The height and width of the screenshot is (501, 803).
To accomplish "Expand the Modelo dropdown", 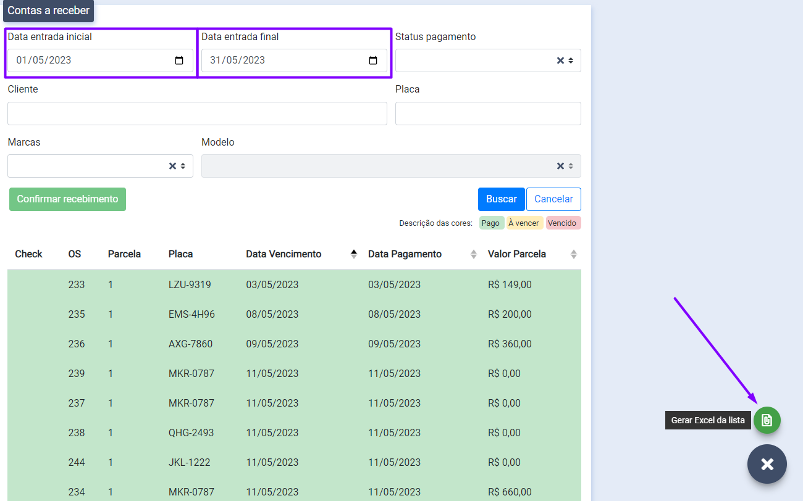I will [x=571, y=166].
